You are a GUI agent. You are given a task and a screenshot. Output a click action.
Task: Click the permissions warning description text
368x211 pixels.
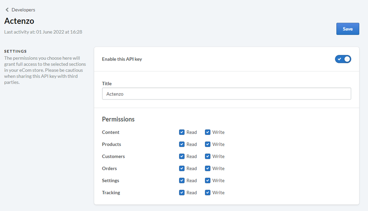tap(45, 70)
